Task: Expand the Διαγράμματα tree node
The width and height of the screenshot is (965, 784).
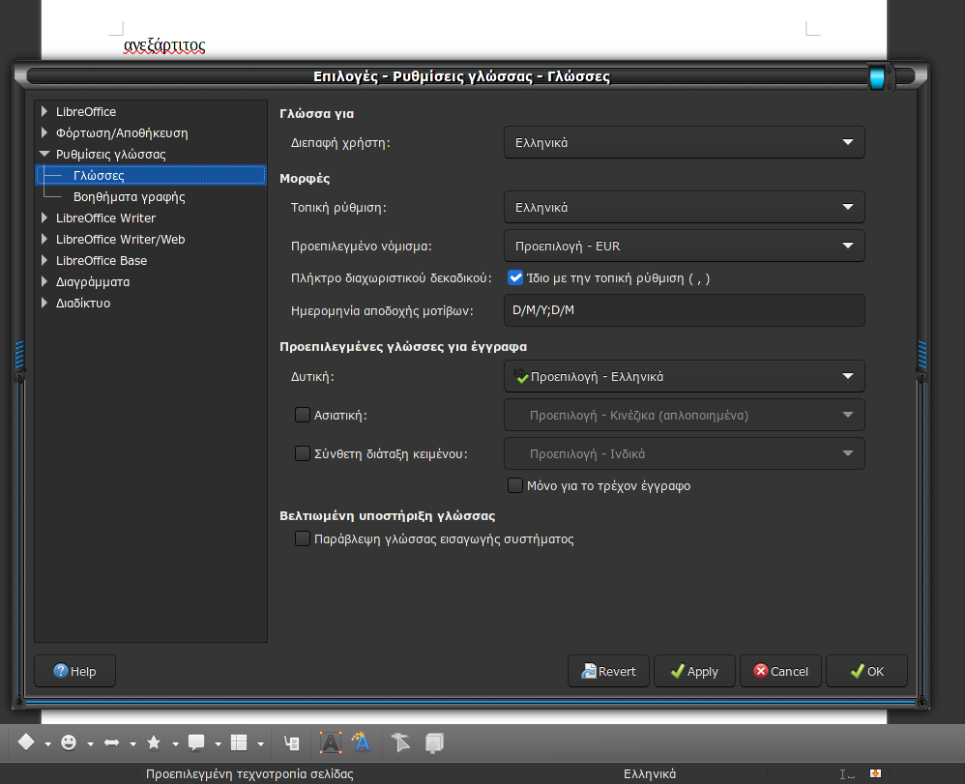Action: [44, 281]
